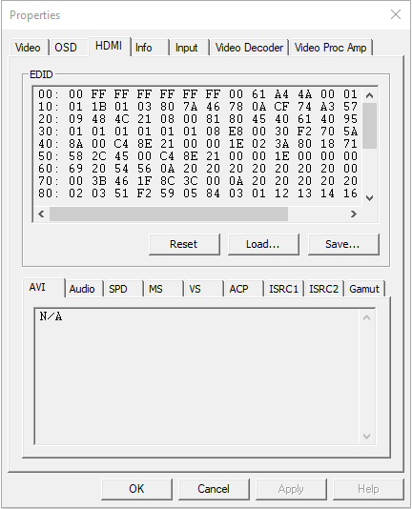
Task: Click the Help button
Action: point(368,489)
